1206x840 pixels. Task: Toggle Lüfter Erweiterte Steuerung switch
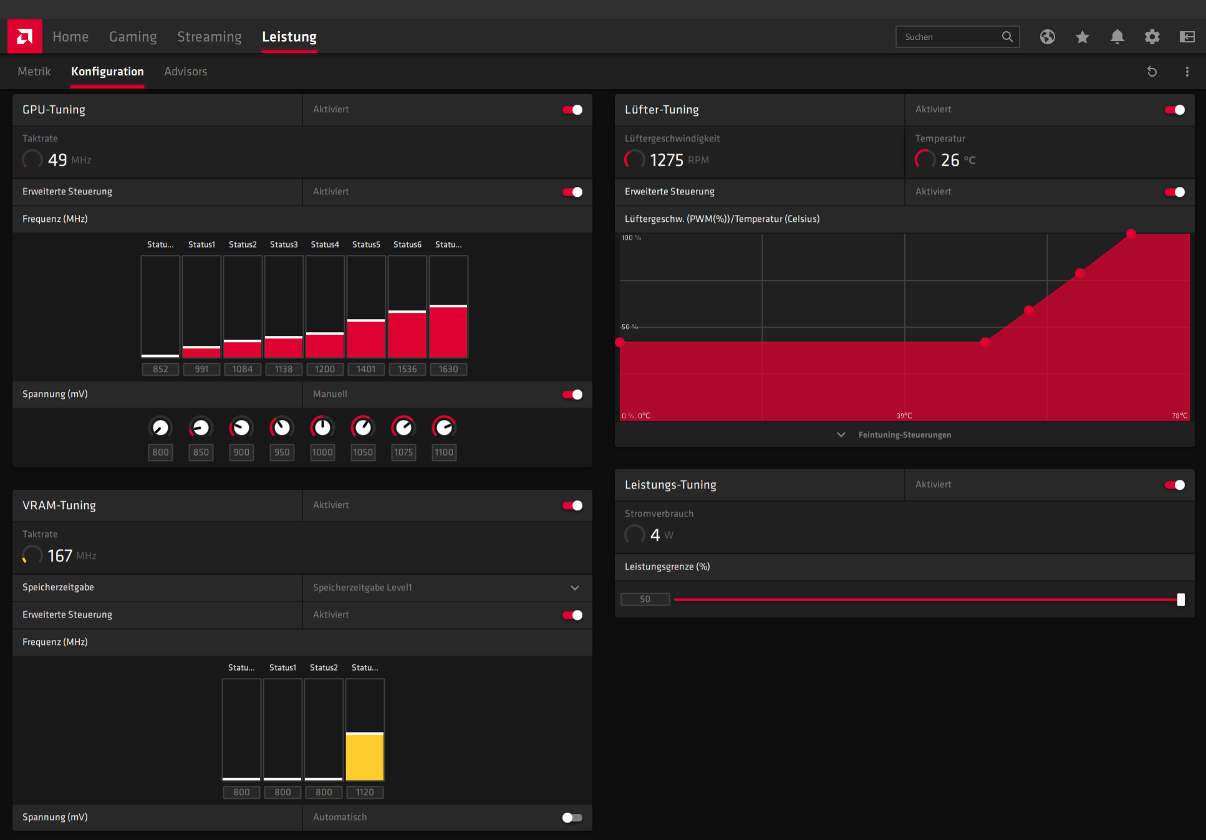coord(1175,192)
